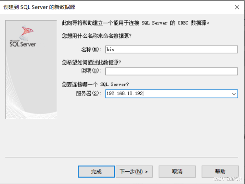
Task: Click the dialog title 创建到 SQL Server 的新数据源
Action: tap(39, 7)
